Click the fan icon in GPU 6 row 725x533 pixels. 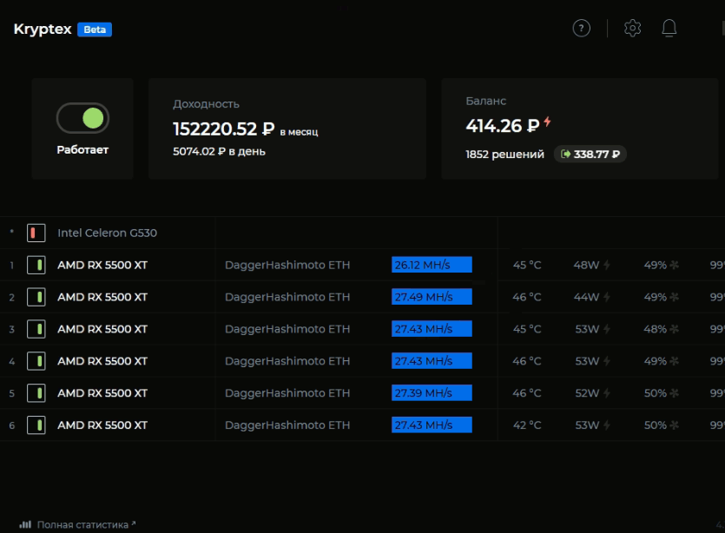(x=674, y=425)
